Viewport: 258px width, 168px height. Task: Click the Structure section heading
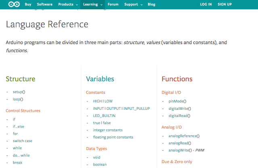(21, 79)
